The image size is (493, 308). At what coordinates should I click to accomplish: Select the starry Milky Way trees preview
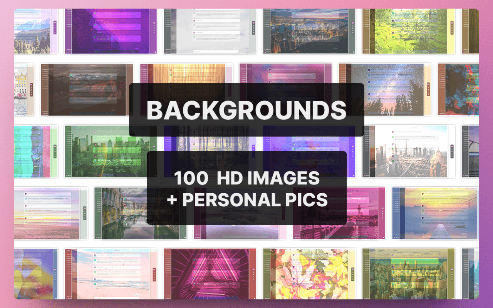385,90
